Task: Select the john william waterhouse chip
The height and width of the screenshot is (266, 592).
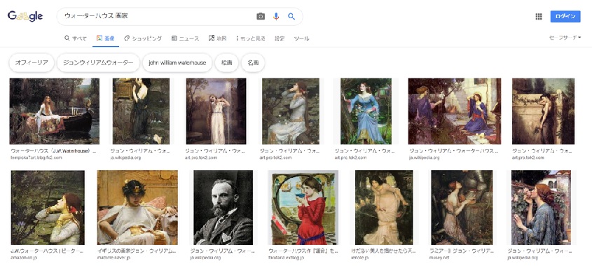Action: point(177,62)
